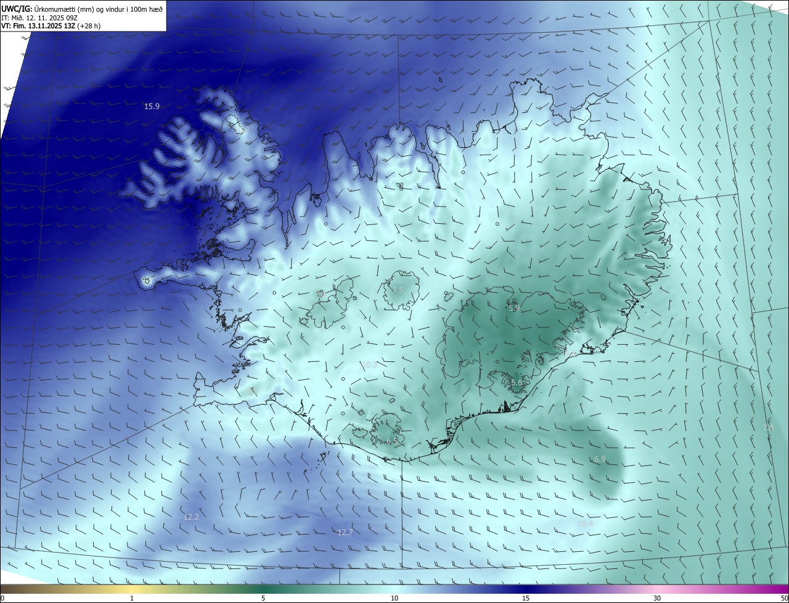Click the 10 tick on the color scale
Image resolution: width=789 pixels, height=603 pixels.
[x=394, y=598]
